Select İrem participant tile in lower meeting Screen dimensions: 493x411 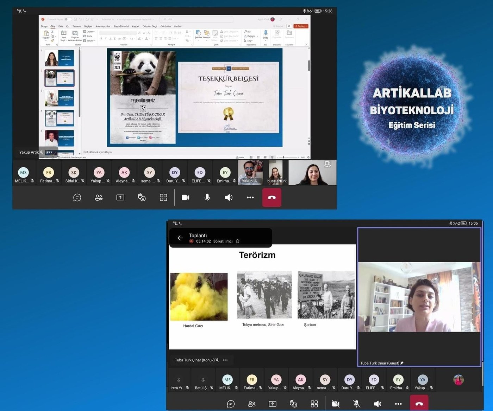180,380
